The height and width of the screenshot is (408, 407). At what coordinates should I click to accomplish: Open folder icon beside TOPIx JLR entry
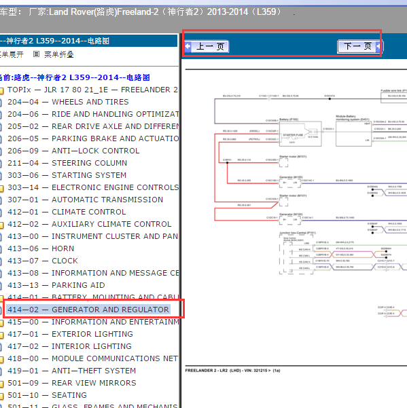1,91
